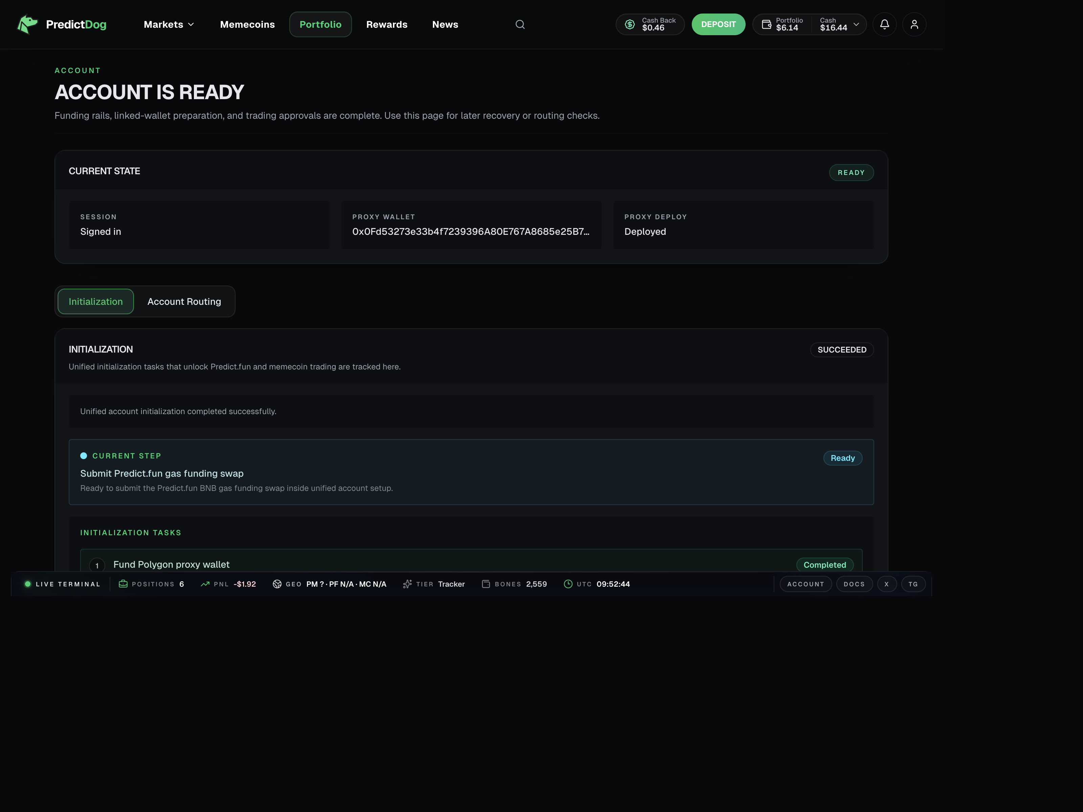
Task: Open the X social link button
Action: click(x=886, y=584)
